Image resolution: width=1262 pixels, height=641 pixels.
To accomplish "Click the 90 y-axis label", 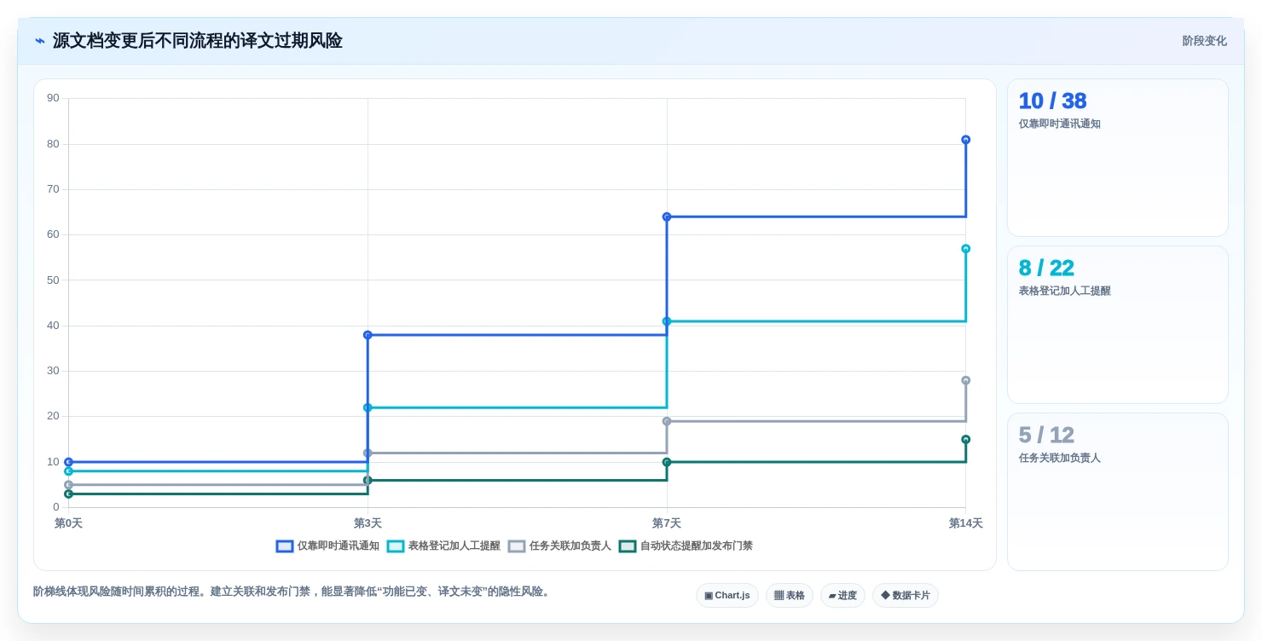I will (53, 98).
